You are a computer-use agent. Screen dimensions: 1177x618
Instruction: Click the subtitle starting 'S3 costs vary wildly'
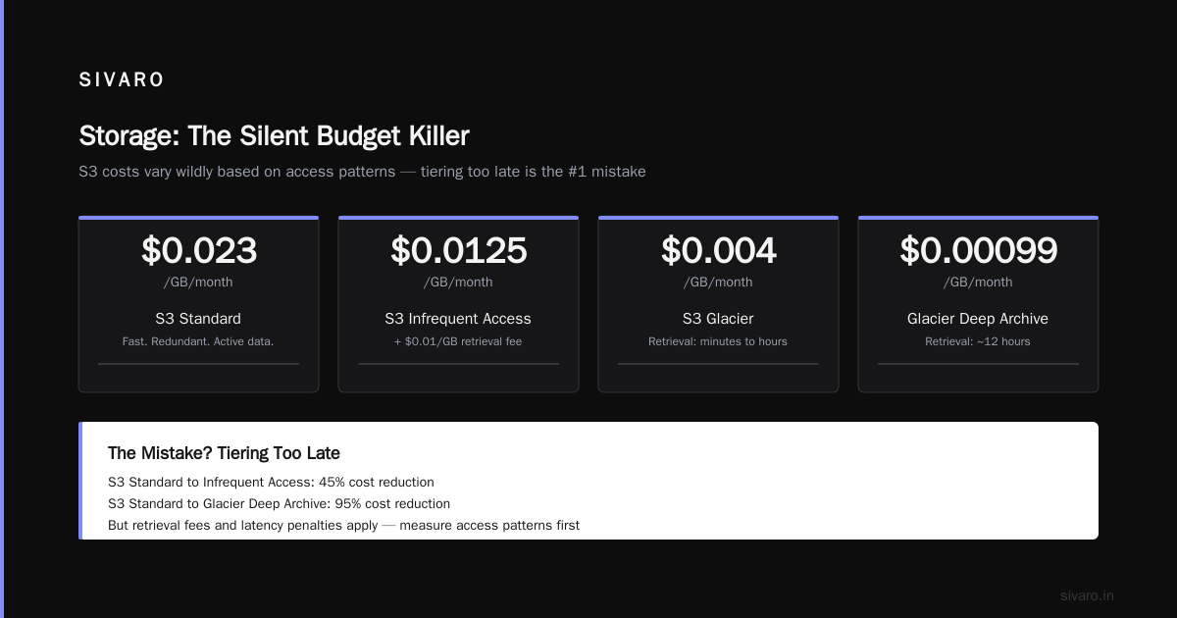(362, 172)
